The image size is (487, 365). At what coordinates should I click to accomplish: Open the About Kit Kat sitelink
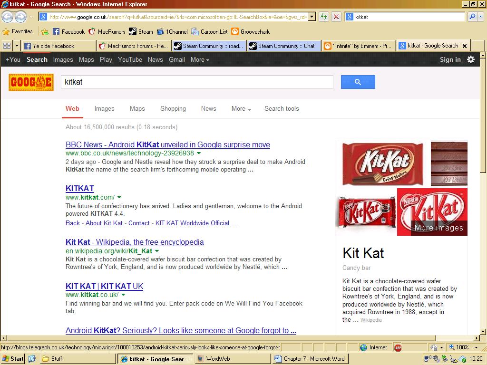click(x=104, y=223)
